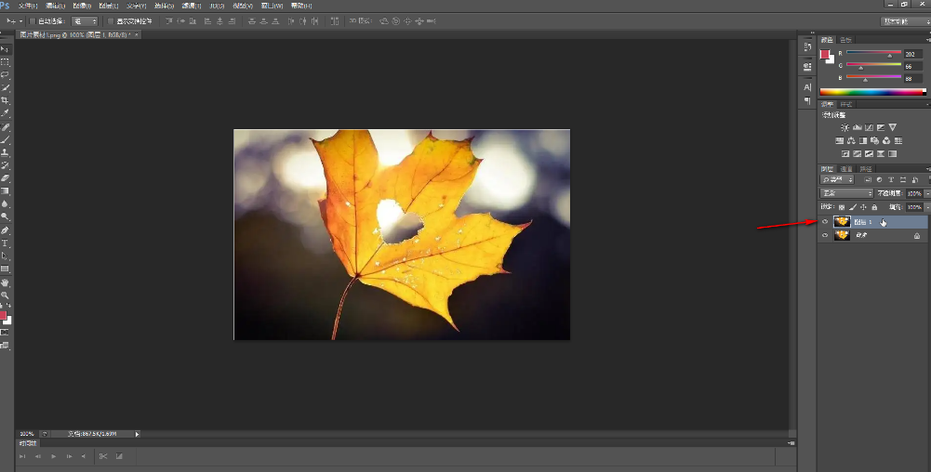Select the Zoom tool in toolbox

tap(5, 295)
